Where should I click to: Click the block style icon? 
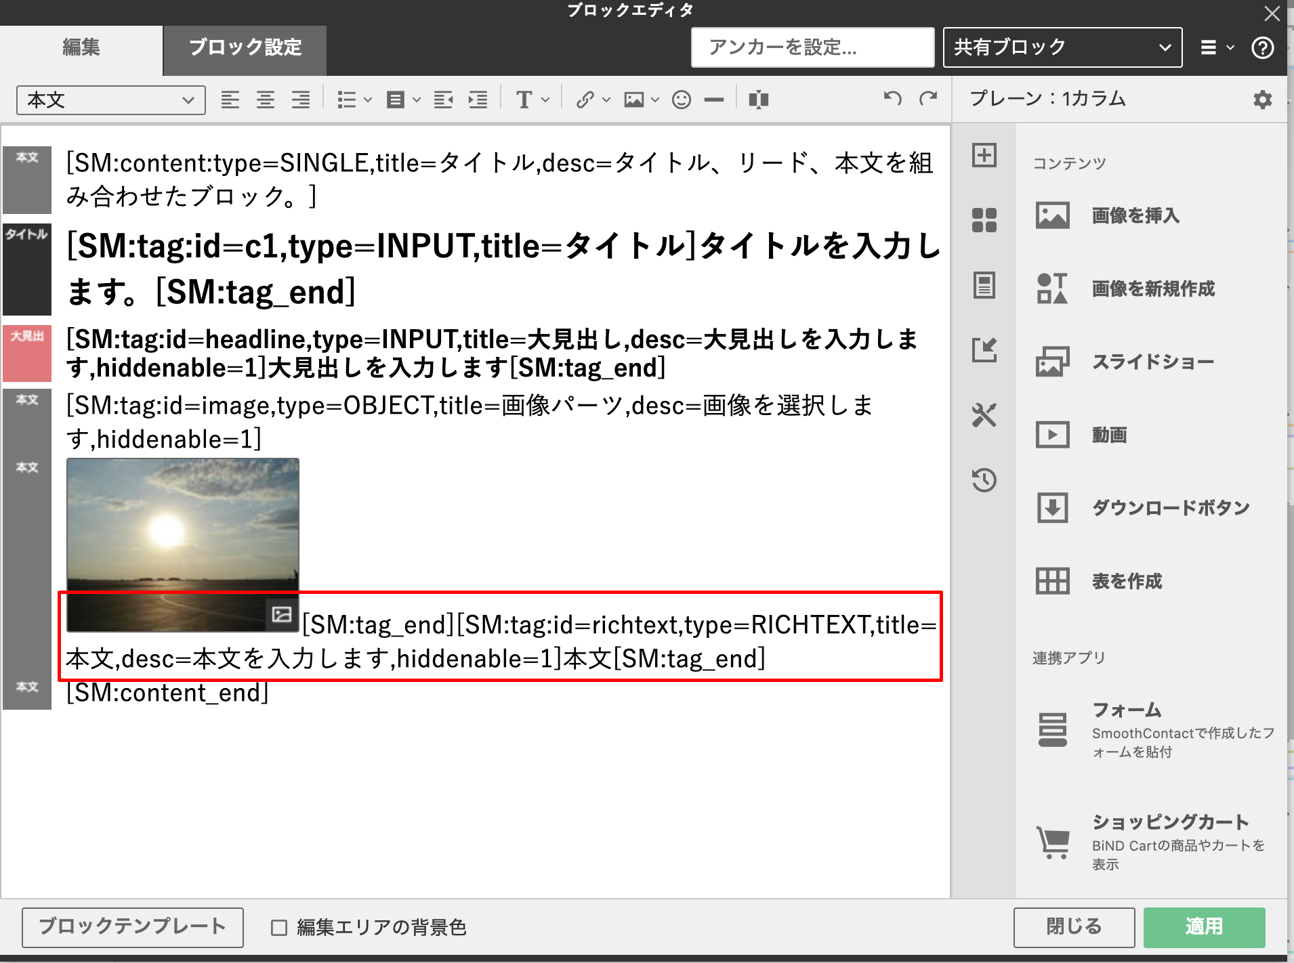396,100
